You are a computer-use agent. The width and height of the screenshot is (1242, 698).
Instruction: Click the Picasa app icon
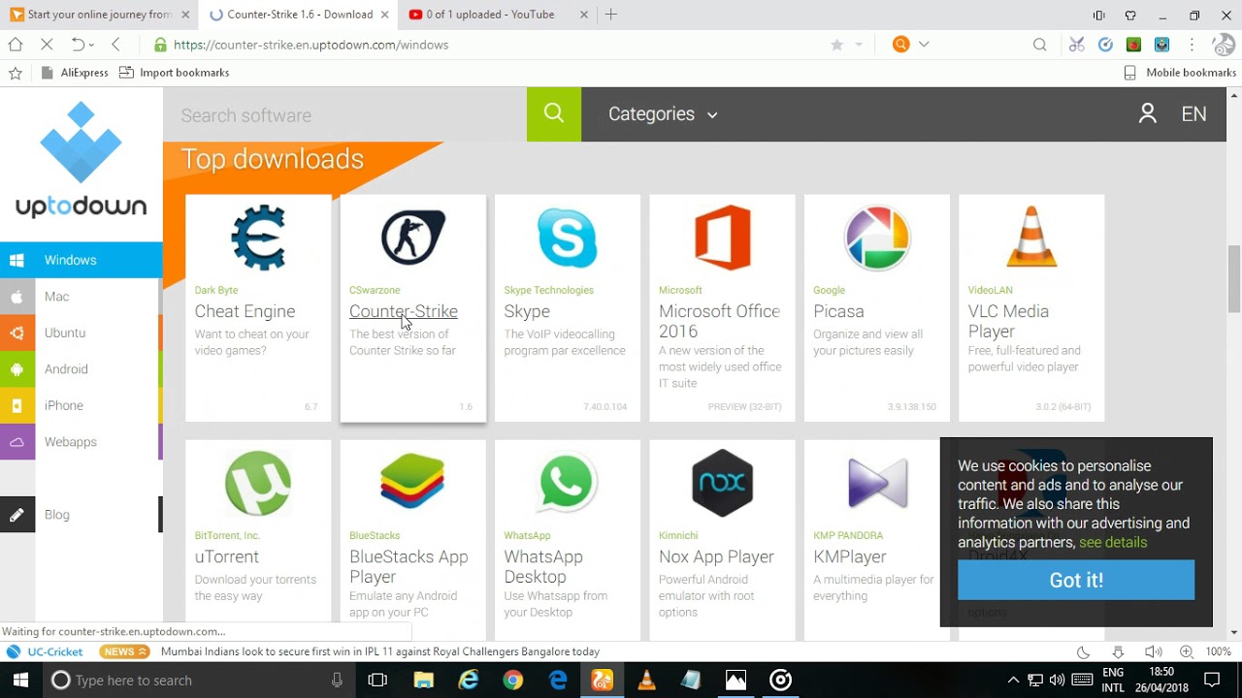coord(877,238)
